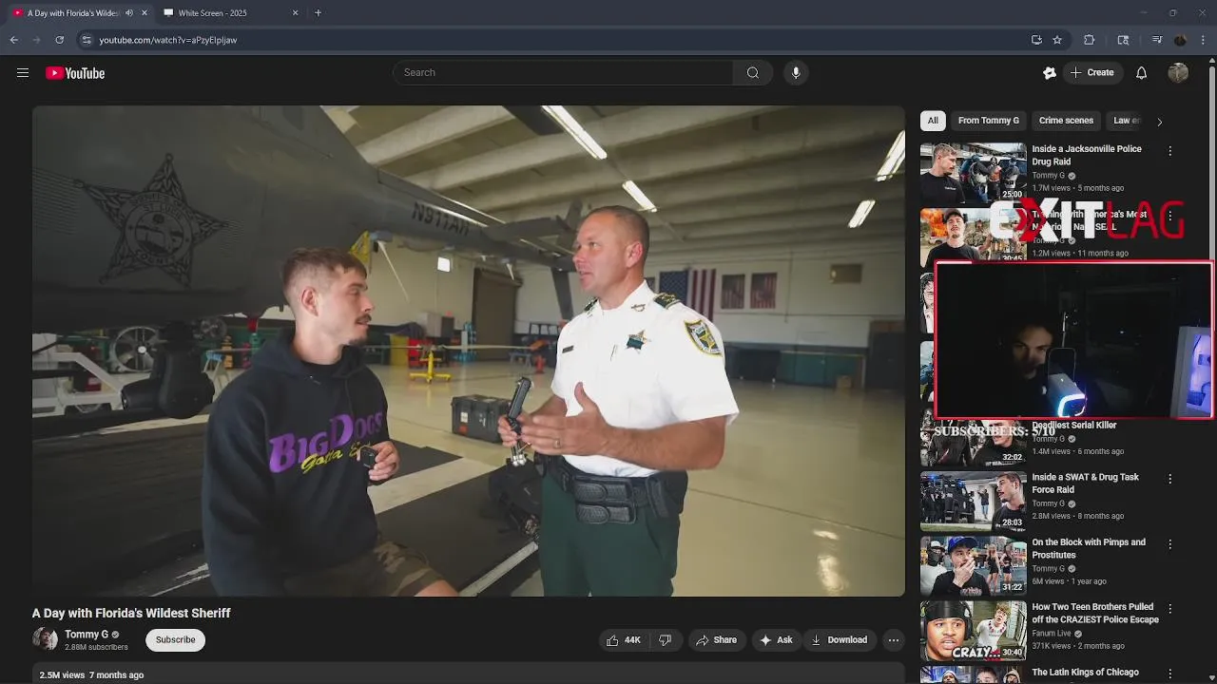This screenshot has height=684, width=1217.
Task: Click the Ask button
Action: click(x=776, y=640)
